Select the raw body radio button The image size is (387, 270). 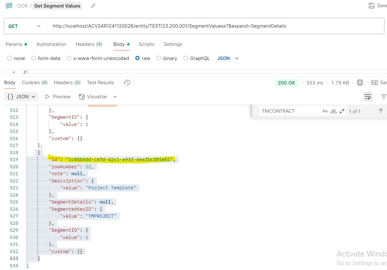pyautogui.click(x=137, y=58)
